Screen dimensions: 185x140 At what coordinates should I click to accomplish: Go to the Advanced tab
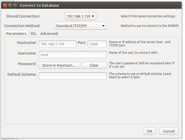point(49,34)
